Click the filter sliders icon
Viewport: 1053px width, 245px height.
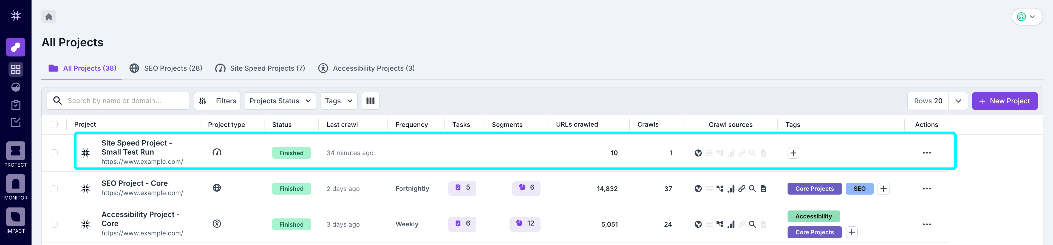click(202, 101)
